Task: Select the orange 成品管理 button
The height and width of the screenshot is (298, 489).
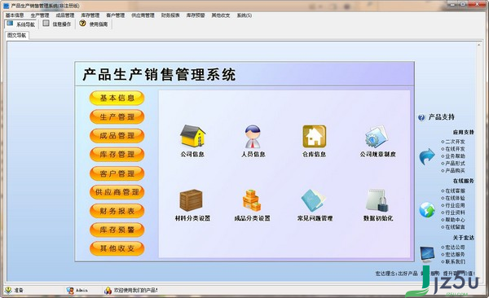Action: click(x=117, y=136)
